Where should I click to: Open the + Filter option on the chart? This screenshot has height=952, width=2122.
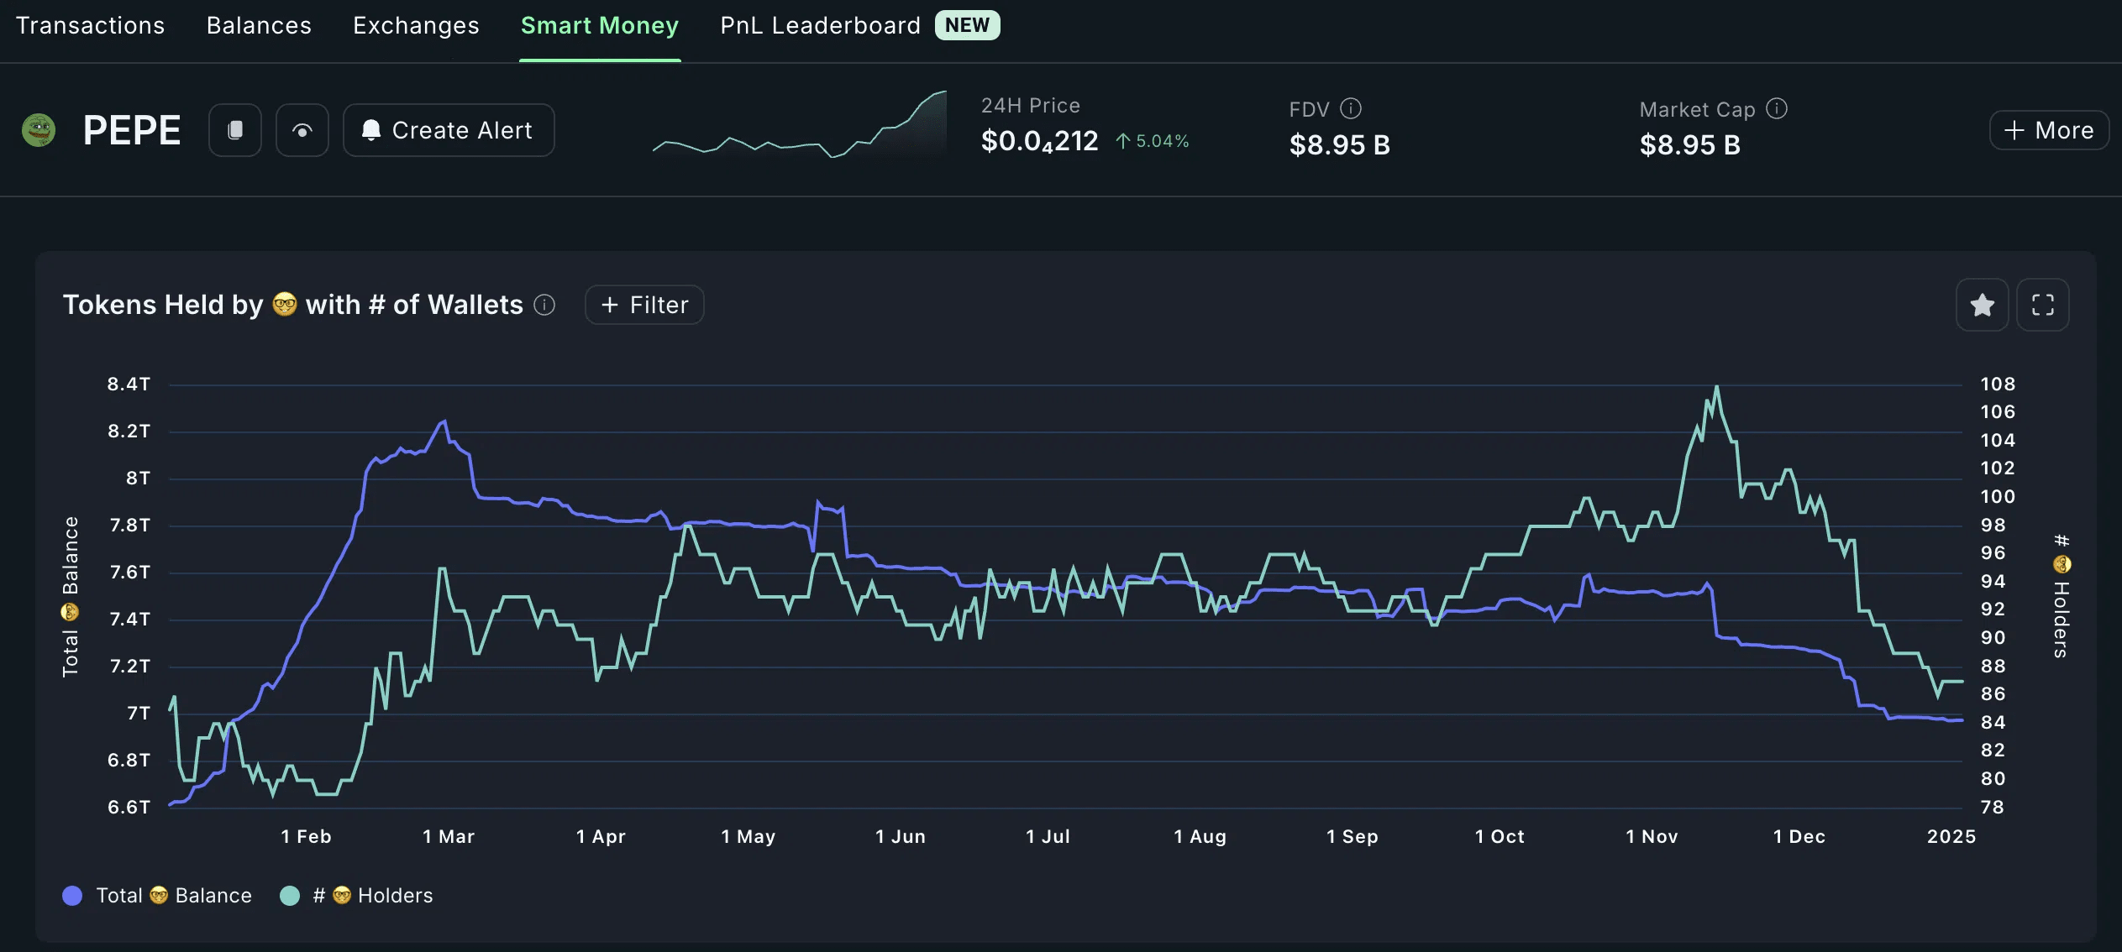(x=644, y=305)
